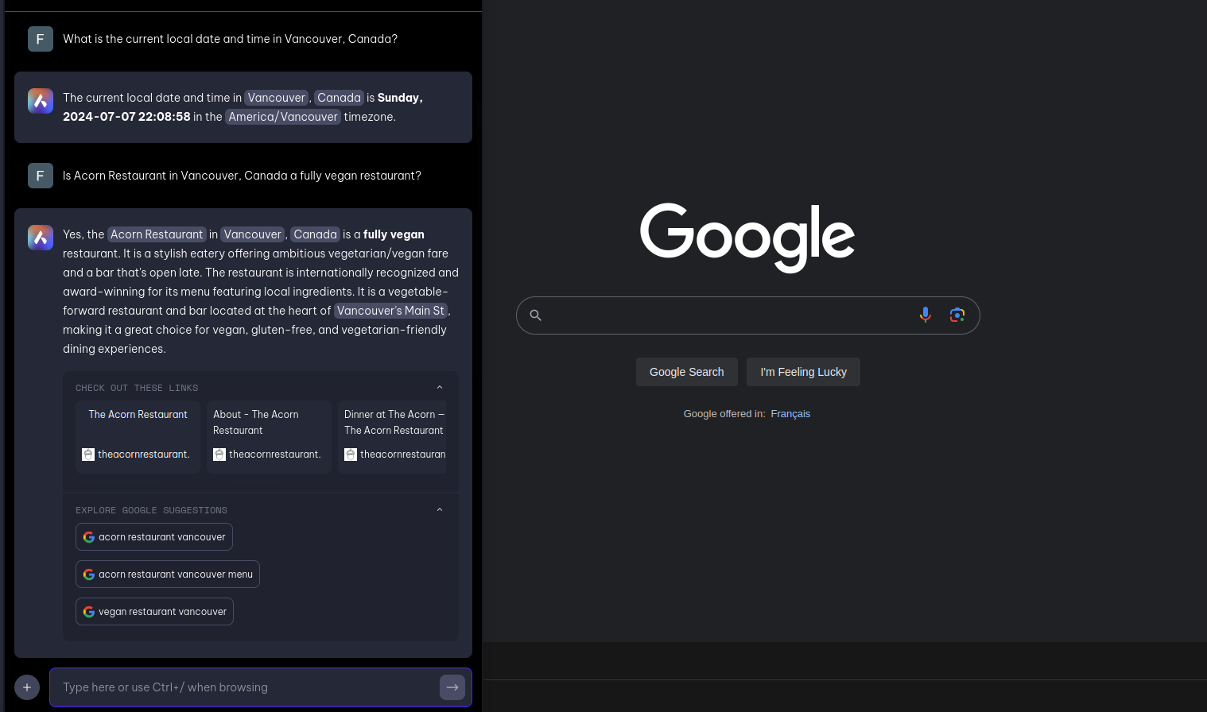
Task: Click Google icon in 'vancouver menu' suggestion
Action: [x=89, y=575]
